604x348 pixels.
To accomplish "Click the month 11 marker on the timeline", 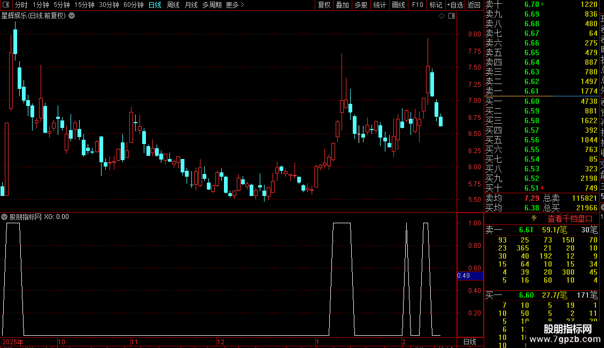I will point(135,342).
